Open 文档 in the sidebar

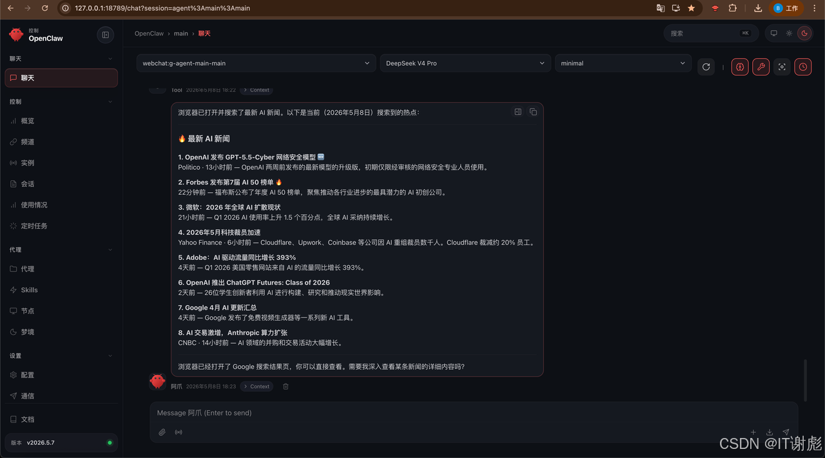[61, 419]
